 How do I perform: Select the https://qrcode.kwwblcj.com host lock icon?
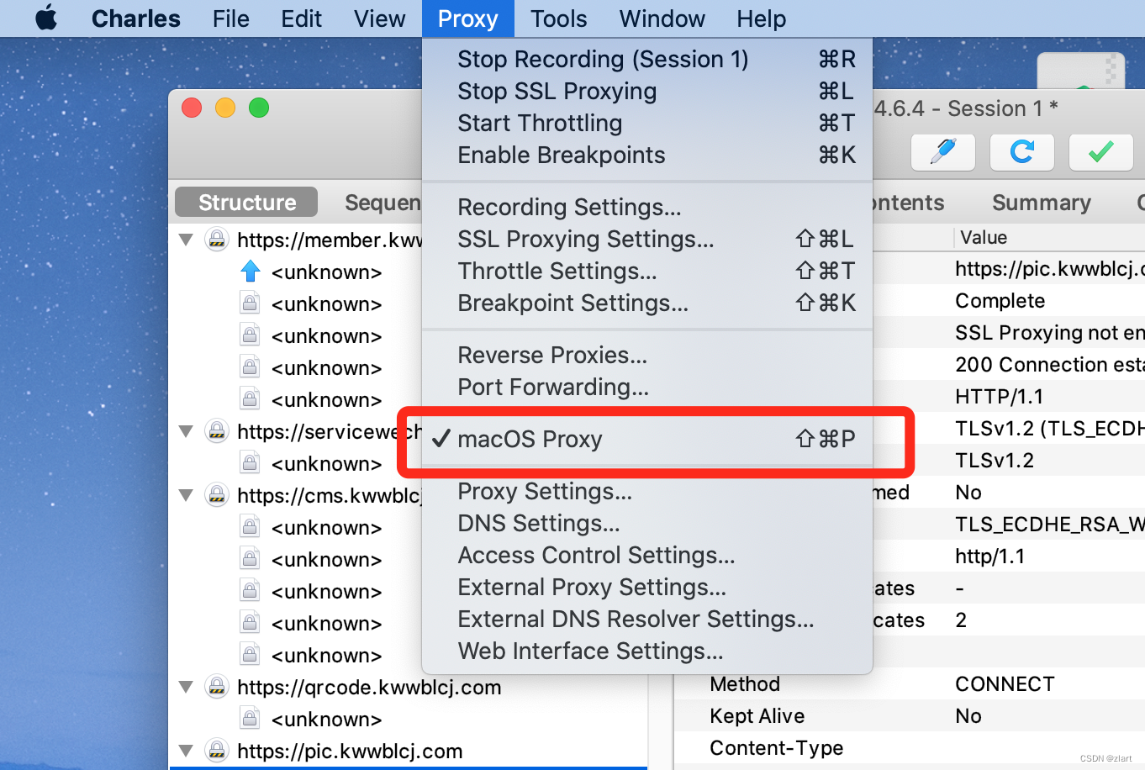(x=217, y=687)
